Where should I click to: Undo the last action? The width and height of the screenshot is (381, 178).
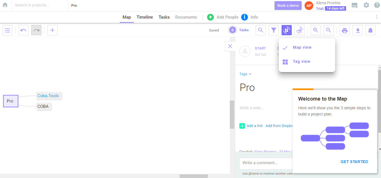coord(23,30)
